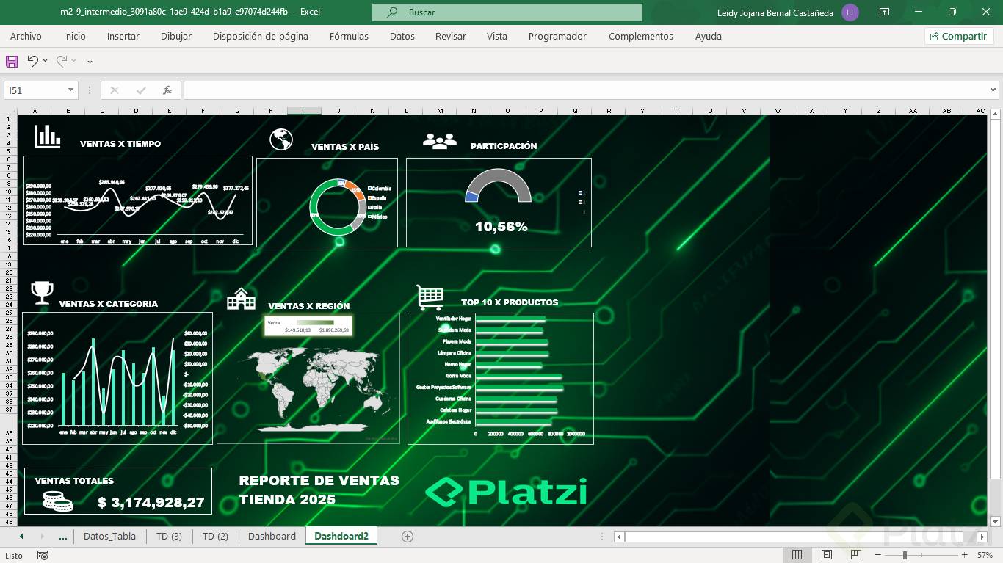The height and width of the screenshot is (563, 1003).
Task: Click the horizontal scrollbar right arrow
Action: [x=982, y=537]
